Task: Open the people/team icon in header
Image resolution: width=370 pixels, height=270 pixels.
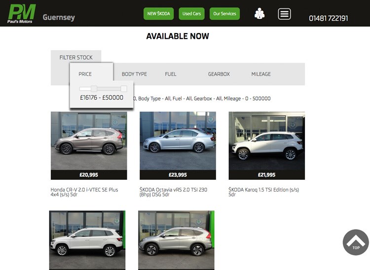Action: click(259, 13)
